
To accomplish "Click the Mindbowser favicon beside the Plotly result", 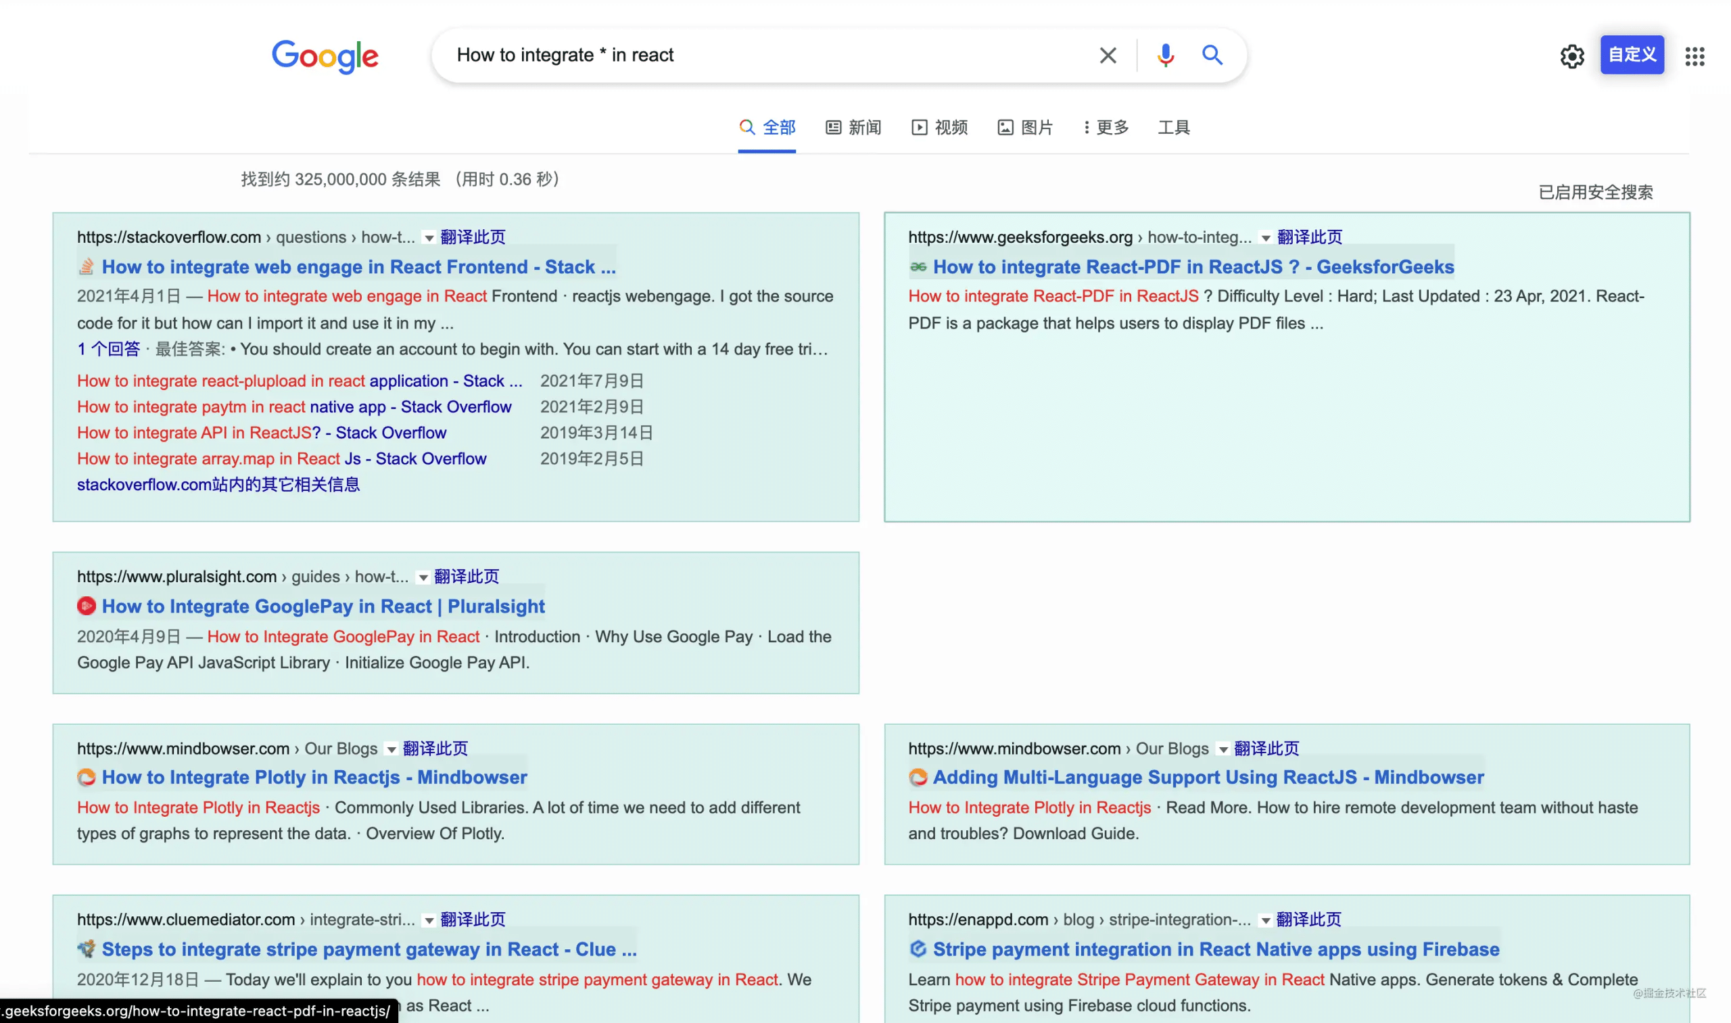I will pyautogui.click(x=86, y=777).
